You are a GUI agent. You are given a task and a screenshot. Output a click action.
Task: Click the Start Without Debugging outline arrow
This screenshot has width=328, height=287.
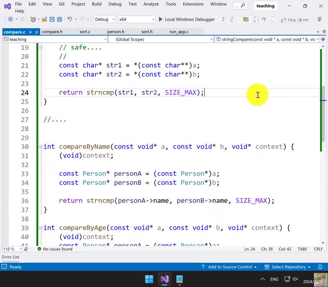(223, 20)
